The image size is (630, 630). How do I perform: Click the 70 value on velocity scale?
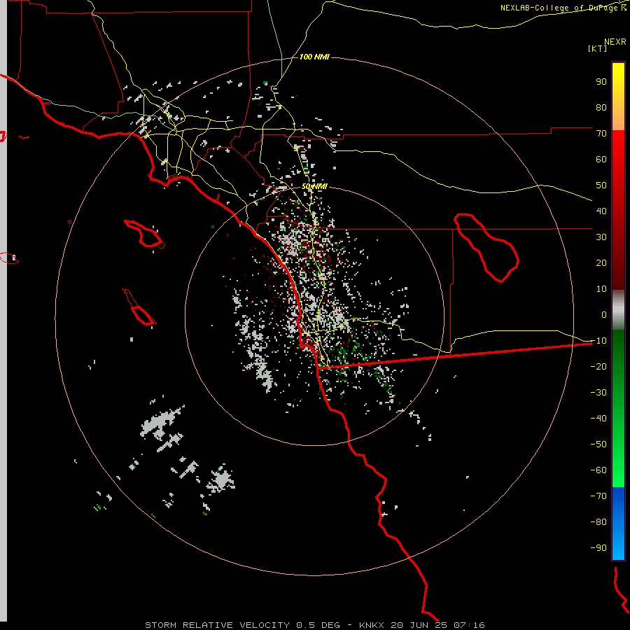tap(601, 134)
